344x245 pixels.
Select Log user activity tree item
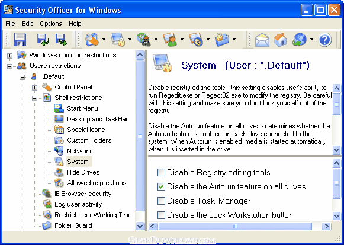[x=78, y=204]
